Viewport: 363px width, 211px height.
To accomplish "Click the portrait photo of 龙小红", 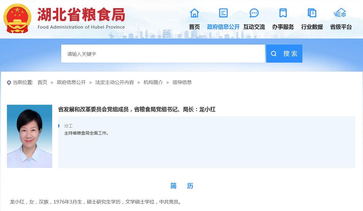I will pos(29,136).
